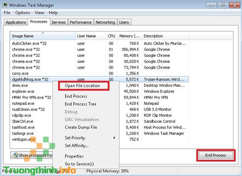Image resolution: width=242 pixels, height=176 pixels.
Task: Go to the Performance tab
Action: coord(80,22)
